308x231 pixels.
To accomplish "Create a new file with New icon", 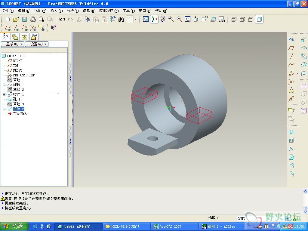I will click(x=8, y=19).
